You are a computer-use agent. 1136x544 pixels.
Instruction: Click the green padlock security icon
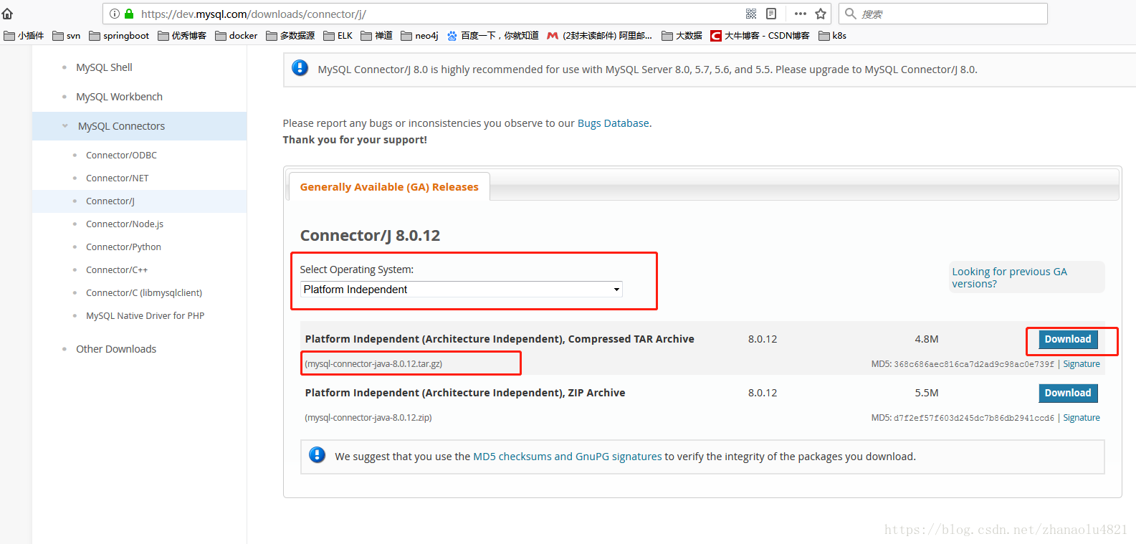click(x=129, y=14)
